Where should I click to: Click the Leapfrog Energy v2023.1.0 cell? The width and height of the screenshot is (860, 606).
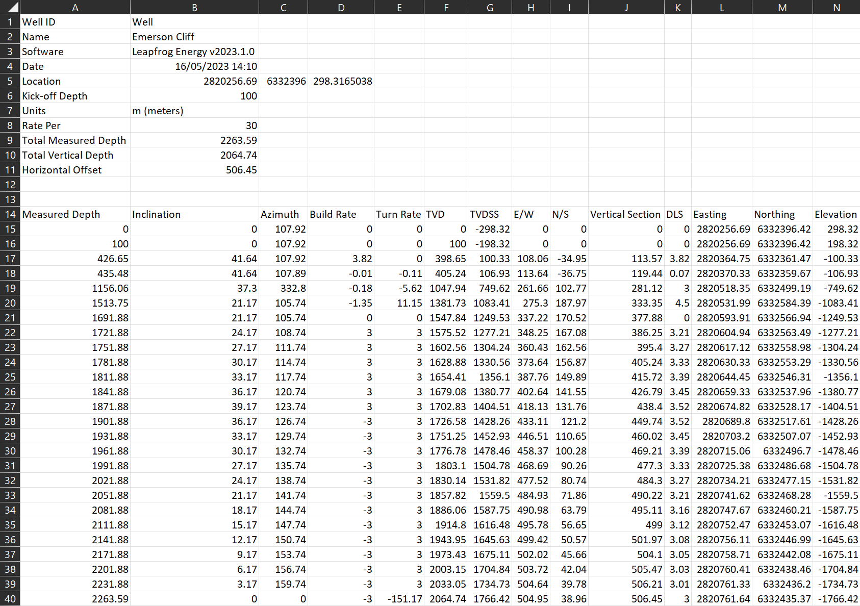[x=194, y=52]
